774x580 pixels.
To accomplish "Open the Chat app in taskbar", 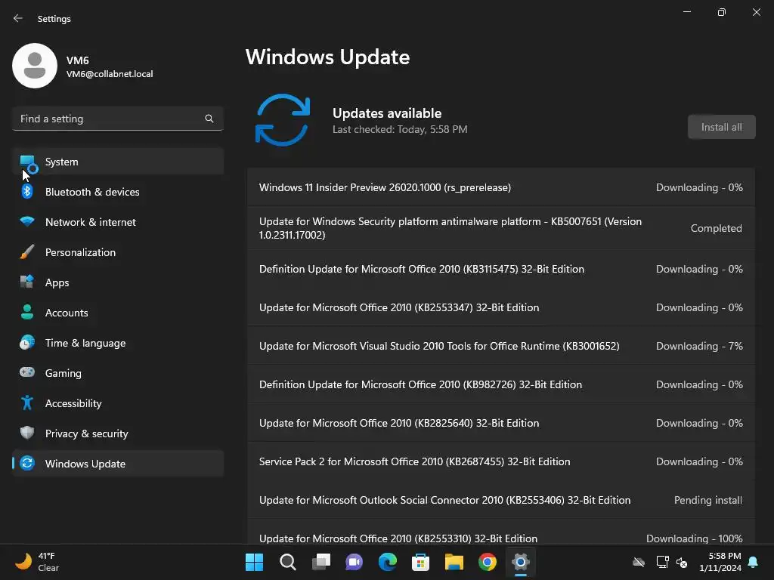I will [354, 562].
